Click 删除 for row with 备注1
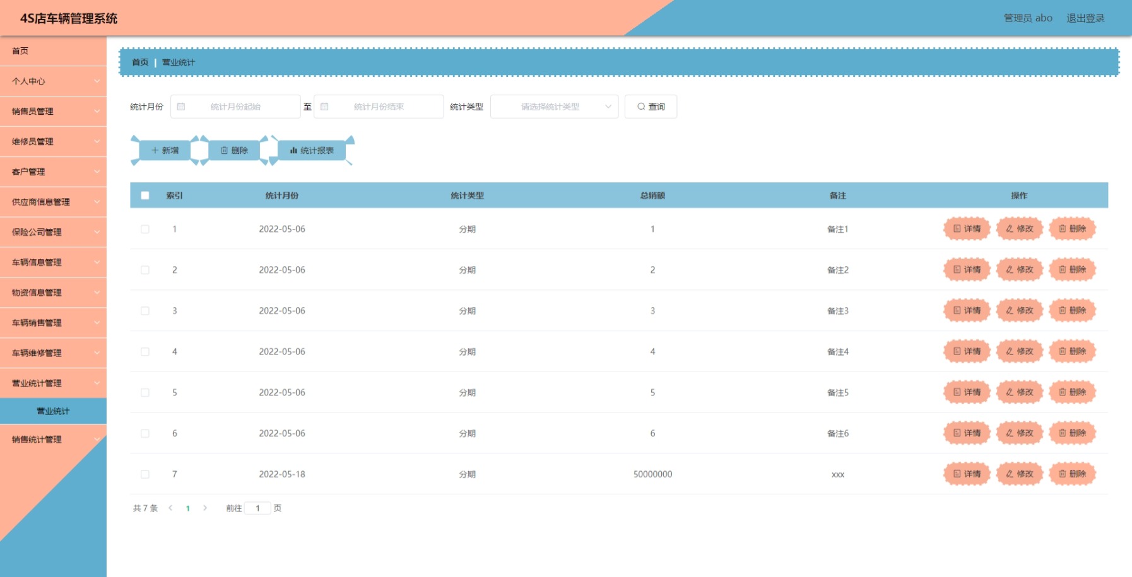1132x577 pixels. (x=1073, y=229)
